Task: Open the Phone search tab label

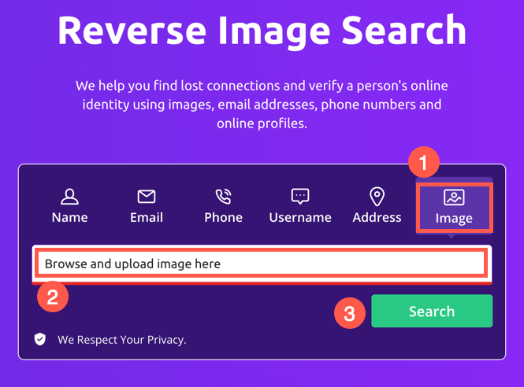Action: [x=223, y=218]
